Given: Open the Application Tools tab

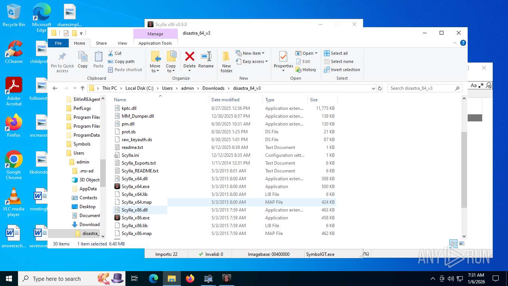Looking at the screenshot, I should (155, 43).
